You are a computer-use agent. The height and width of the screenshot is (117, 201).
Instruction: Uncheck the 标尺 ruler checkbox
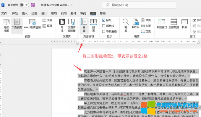click(103, 20)
